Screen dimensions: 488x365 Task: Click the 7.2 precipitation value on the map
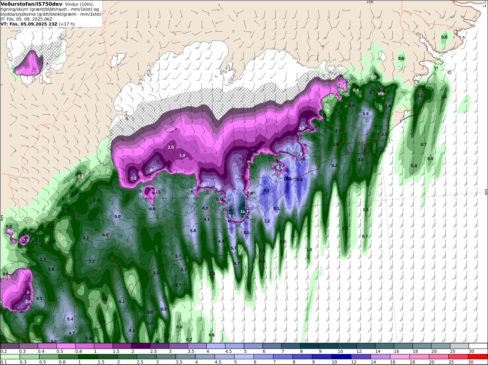pyautogui.click(x=267, y=221)
